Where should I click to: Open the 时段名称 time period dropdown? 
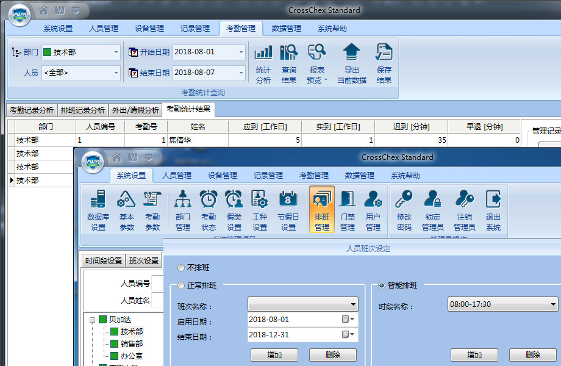501,304
